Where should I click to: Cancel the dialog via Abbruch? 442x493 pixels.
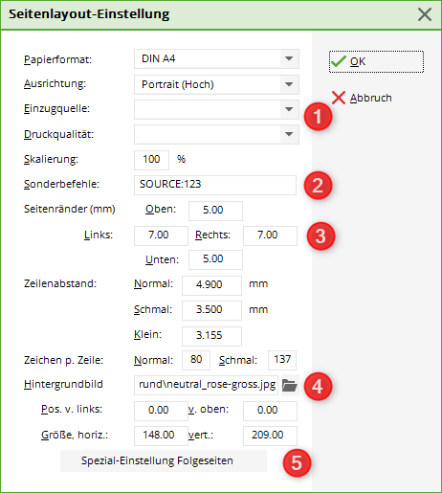tap(362, 98)
